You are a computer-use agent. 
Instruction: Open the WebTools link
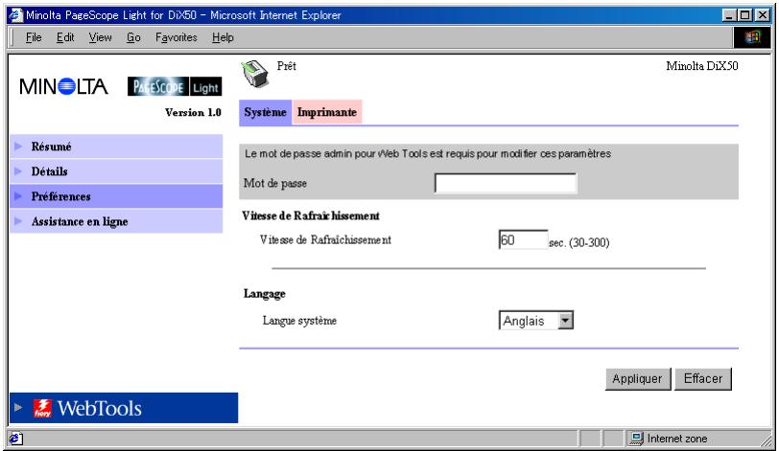click(x=124, y=408)
